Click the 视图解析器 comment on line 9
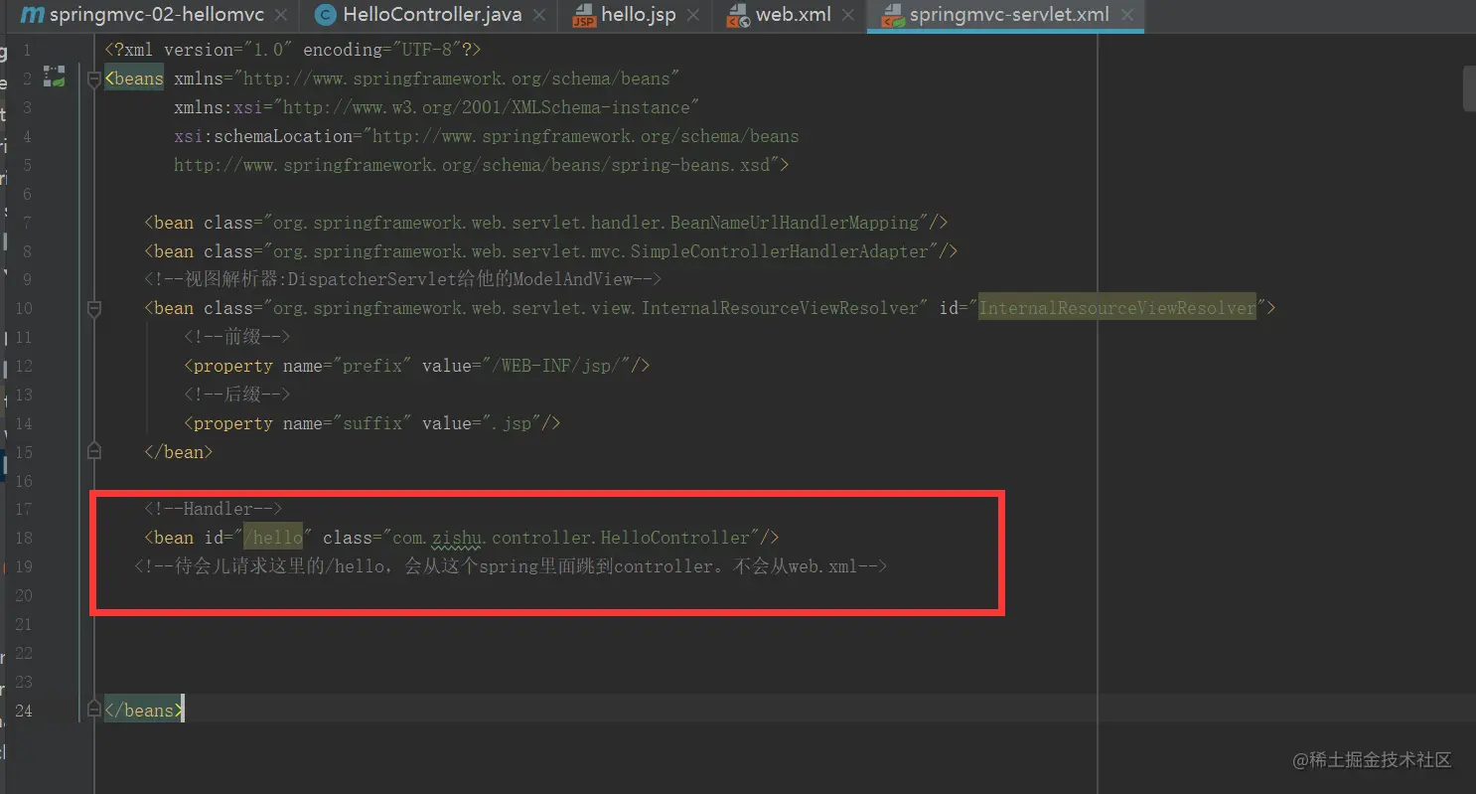Viewport: 1476px width, 794px height. (403, 279)
